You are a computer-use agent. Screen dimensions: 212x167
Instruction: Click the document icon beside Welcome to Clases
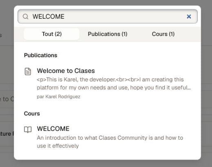(x=28, y=72)
